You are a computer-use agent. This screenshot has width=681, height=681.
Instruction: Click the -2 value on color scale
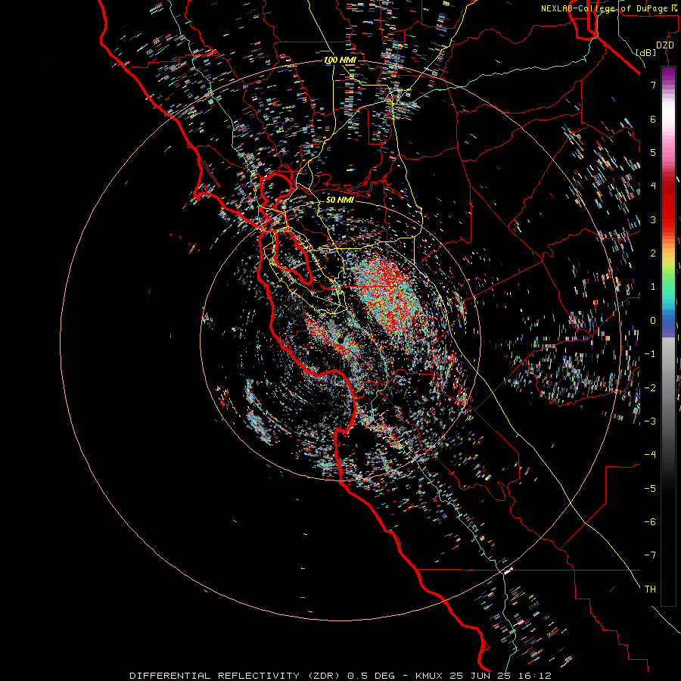pos(650,387)
